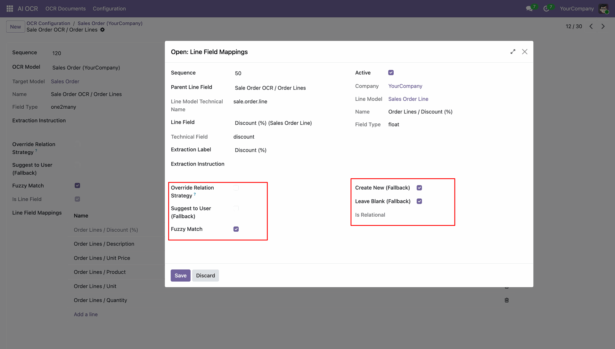
Task: Toggle Suggest to User (Fallback) in dialog
Action: 236,208
